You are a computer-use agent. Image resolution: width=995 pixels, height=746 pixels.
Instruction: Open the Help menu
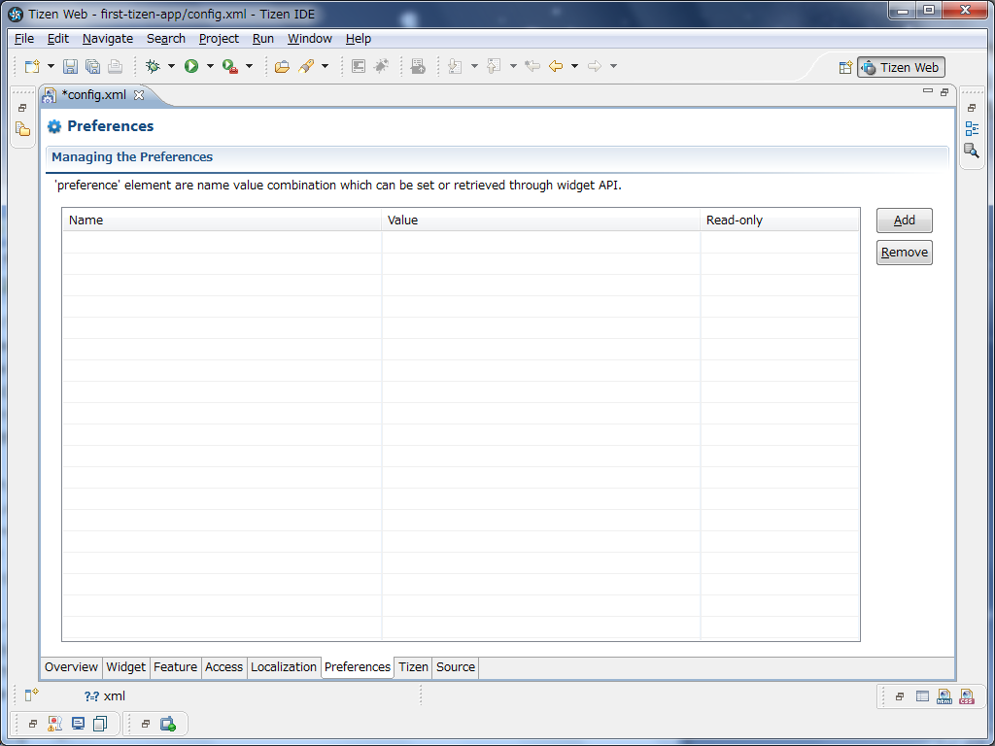359,39
